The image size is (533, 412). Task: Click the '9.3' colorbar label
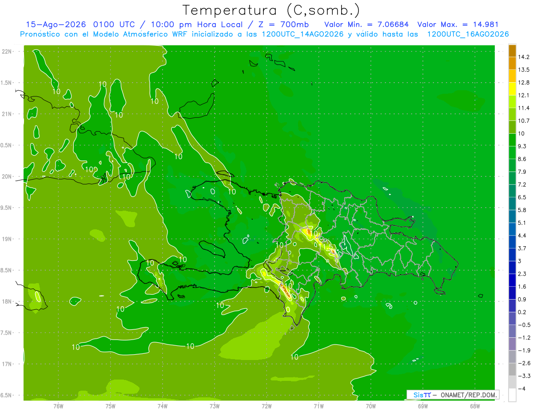[522, 146]
